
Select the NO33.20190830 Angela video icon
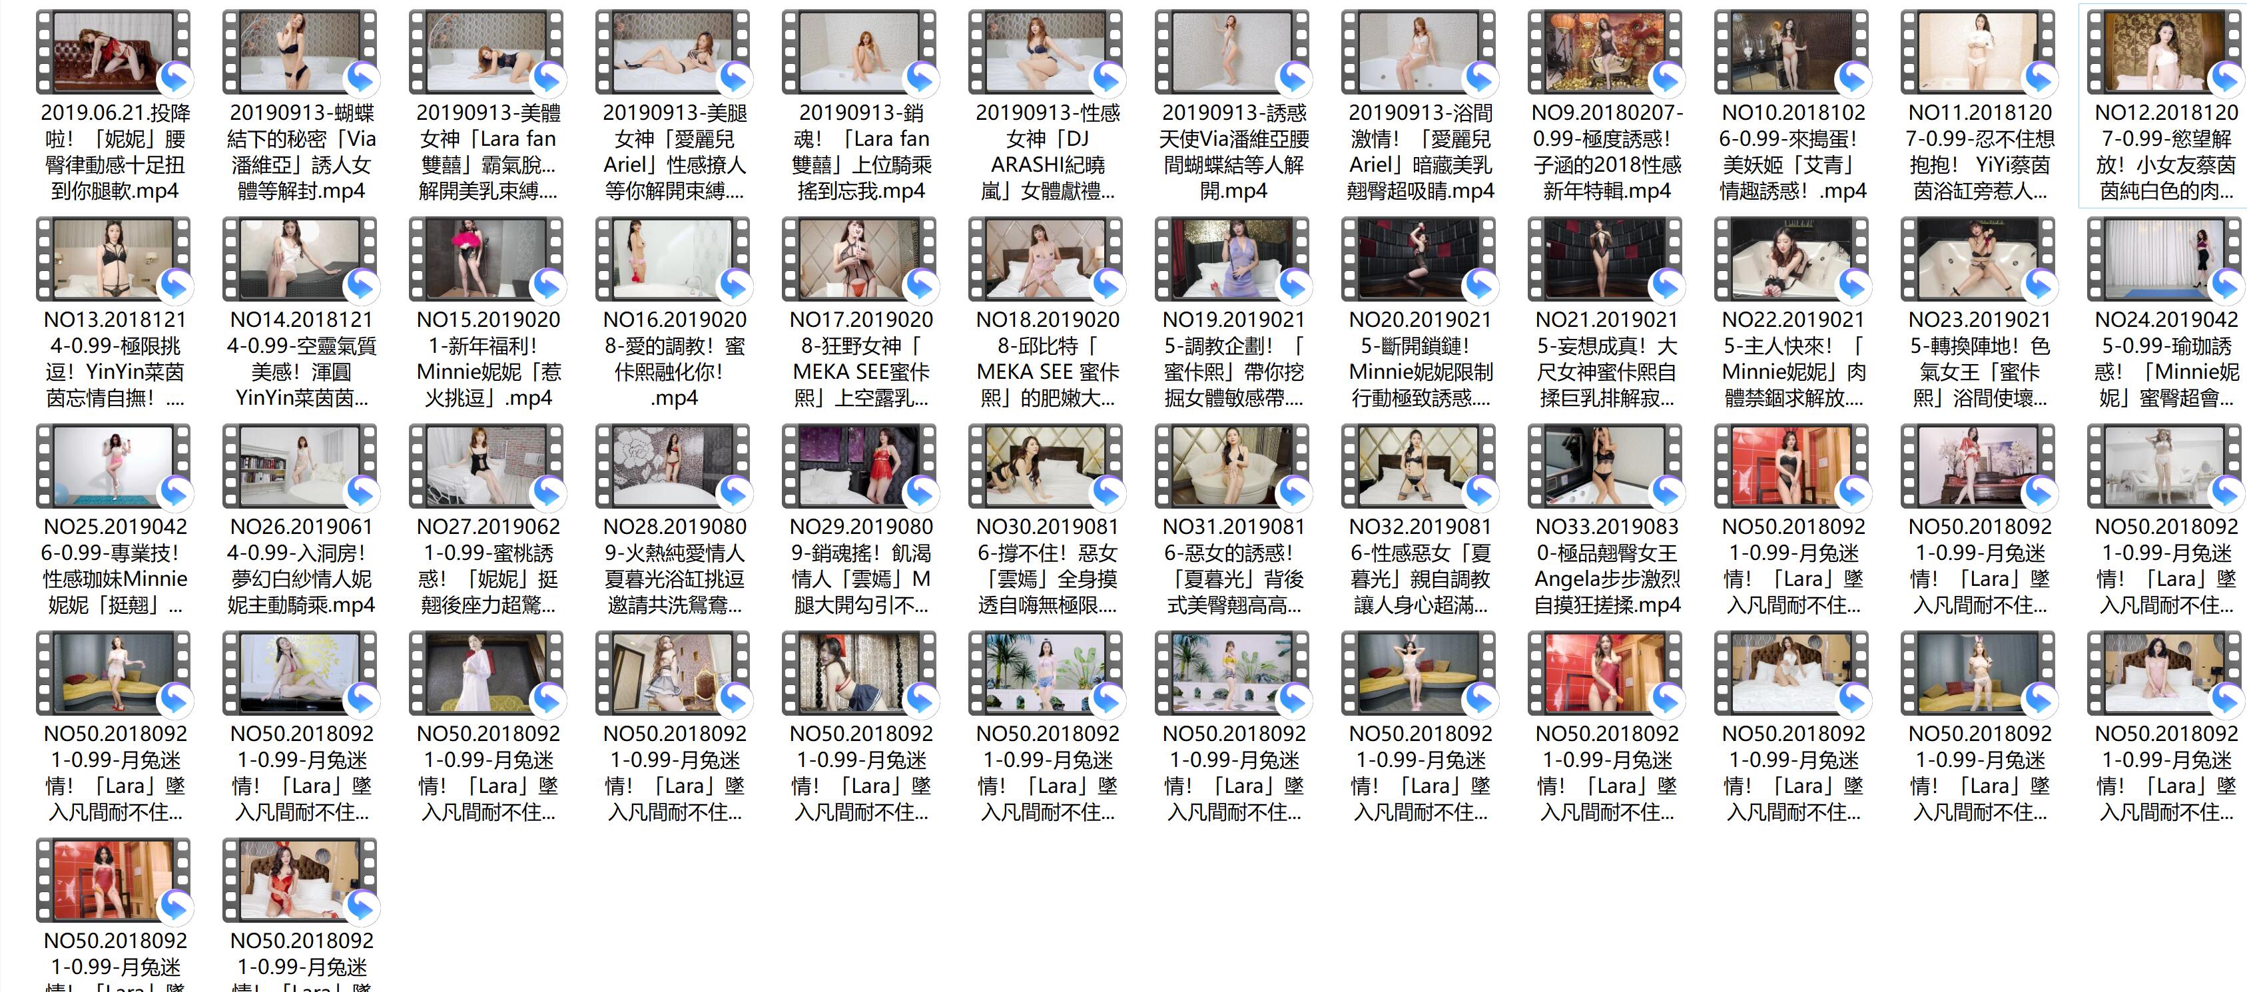(1605, 466)
